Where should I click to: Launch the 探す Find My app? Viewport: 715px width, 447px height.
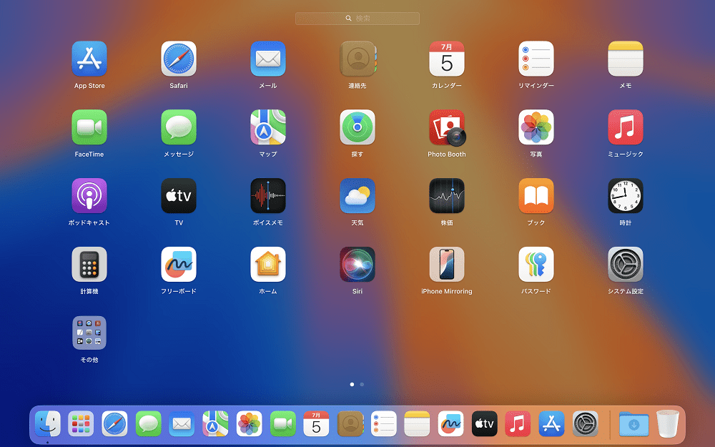coord(357,127)
